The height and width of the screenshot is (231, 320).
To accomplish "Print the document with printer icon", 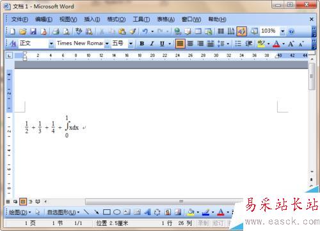I will click(x=56, y=31).
